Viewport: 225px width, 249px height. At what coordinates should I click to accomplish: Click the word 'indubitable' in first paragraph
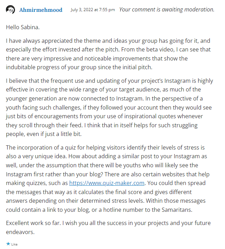21,67
